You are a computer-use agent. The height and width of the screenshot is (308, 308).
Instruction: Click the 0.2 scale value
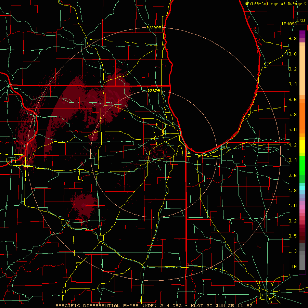click(x=293, y=221)
